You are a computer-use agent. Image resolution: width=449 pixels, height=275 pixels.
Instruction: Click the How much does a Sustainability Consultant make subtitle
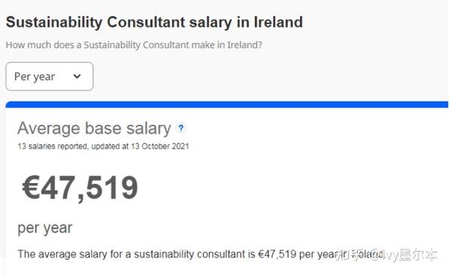[x=134, y=45]
